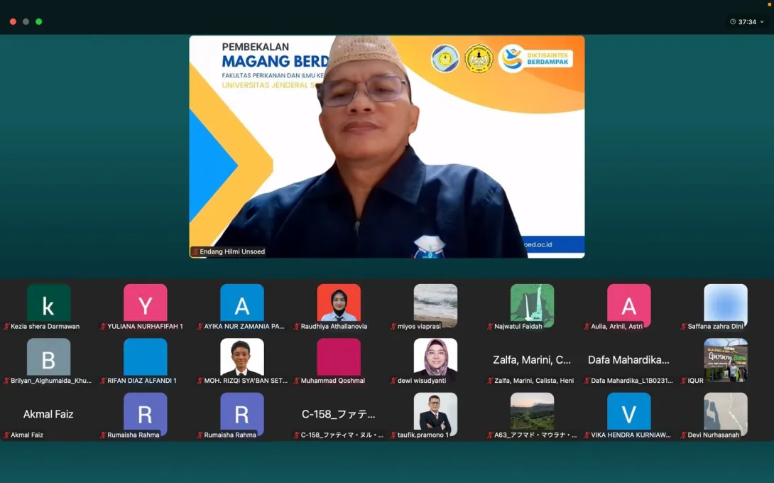Click the green full-screen window button
This screenshot has height=483, width=774.
click(39, 21)
